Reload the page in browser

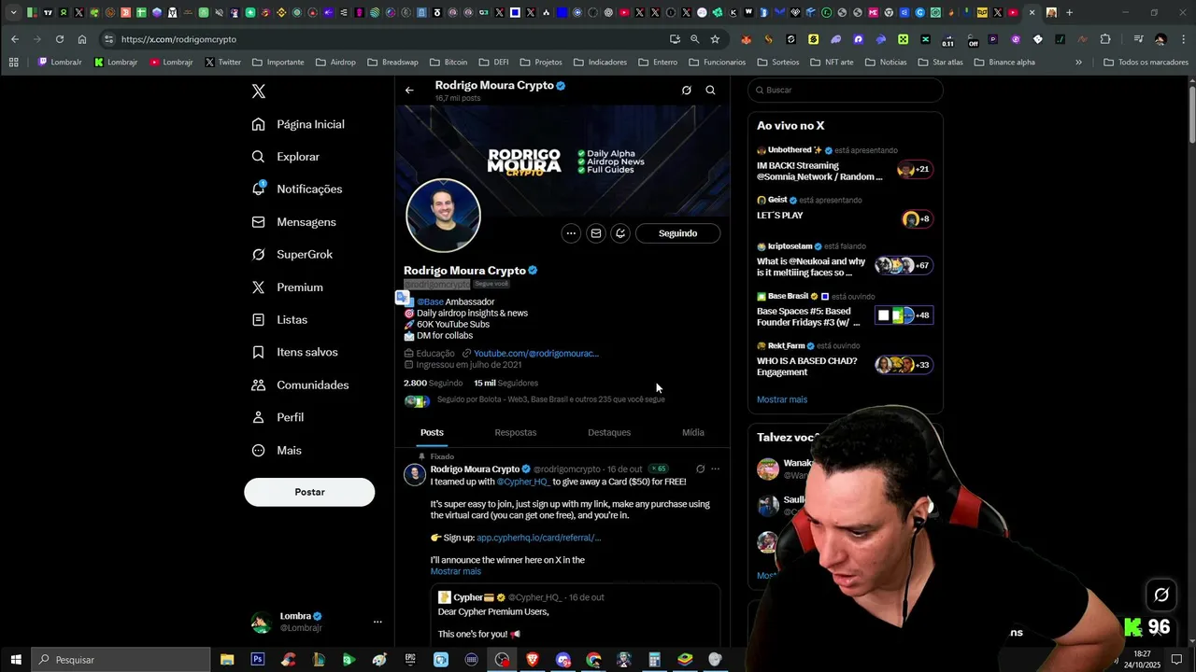click(60, 39)
